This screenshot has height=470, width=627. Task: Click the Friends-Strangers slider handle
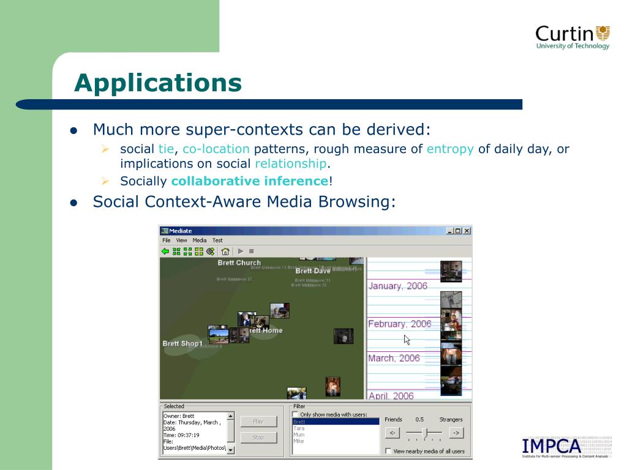[x=426, y=433]
